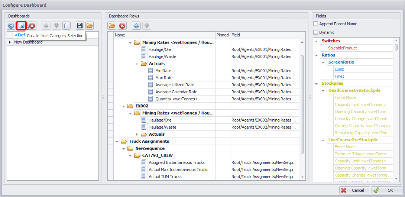Click the Pinned column header
The height and width of the screenshot is (197, 405).
coord(223,35)
